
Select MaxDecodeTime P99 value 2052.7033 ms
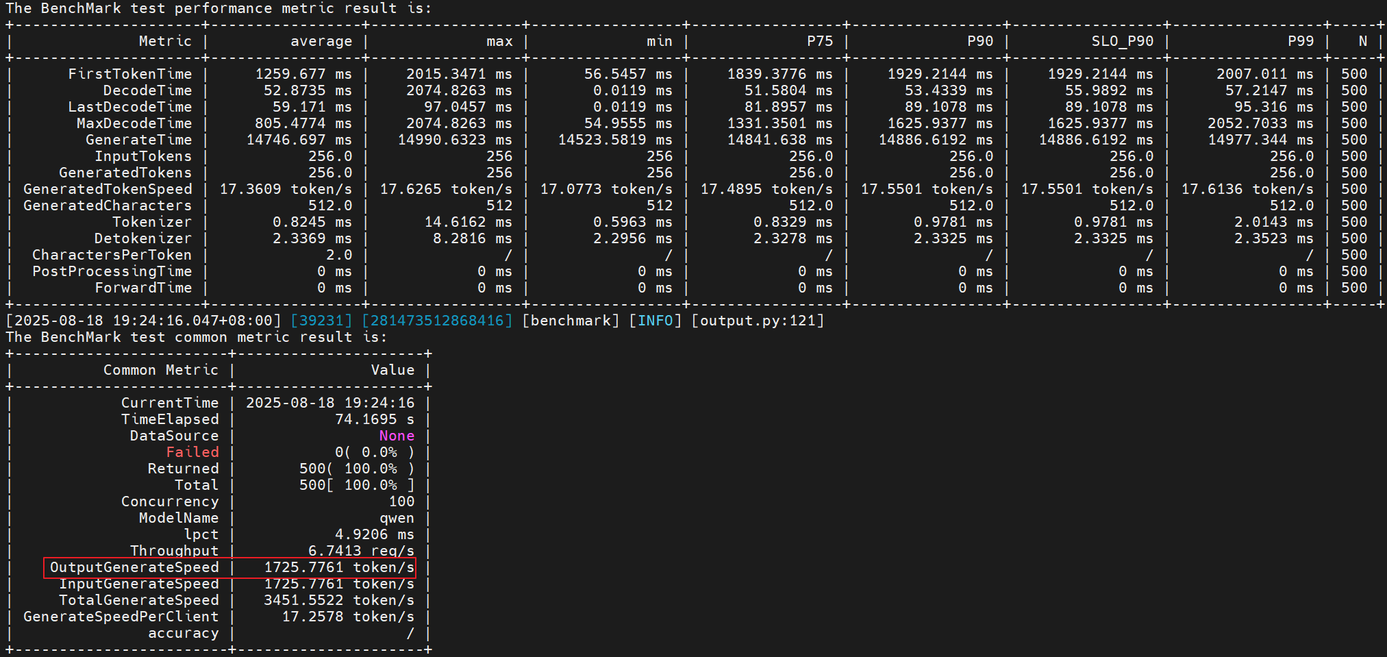[1261, 123]
